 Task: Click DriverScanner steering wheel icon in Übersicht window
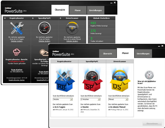point(72,28)
